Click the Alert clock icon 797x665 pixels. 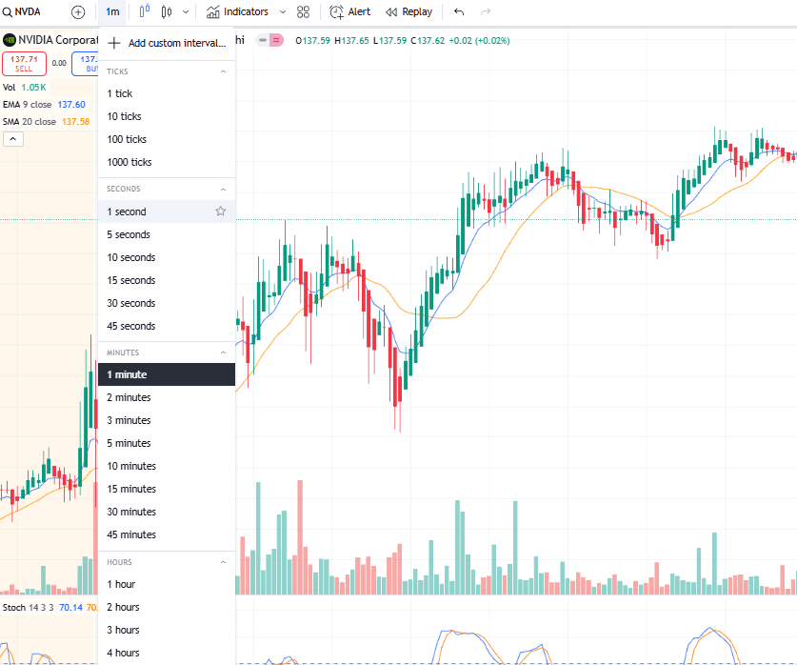coord(337,12)
